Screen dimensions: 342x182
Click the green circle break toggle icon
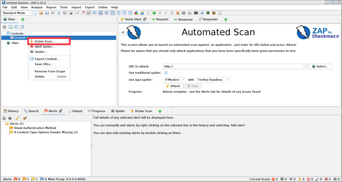pos(154,13)
